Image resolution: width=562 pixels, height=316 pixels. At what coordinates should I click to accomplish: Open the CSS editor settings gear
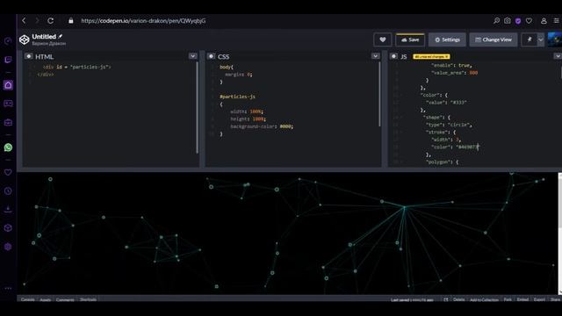(211, 56)
